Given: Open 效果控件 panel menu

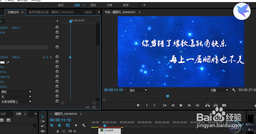Looking at the screenshot, I should (23, 12).
